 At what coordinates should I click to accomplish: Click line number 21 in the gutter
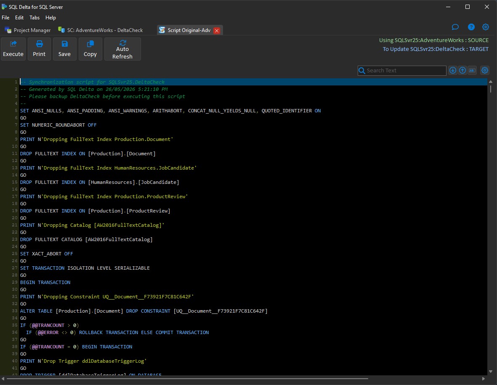[x=15, y=225]
